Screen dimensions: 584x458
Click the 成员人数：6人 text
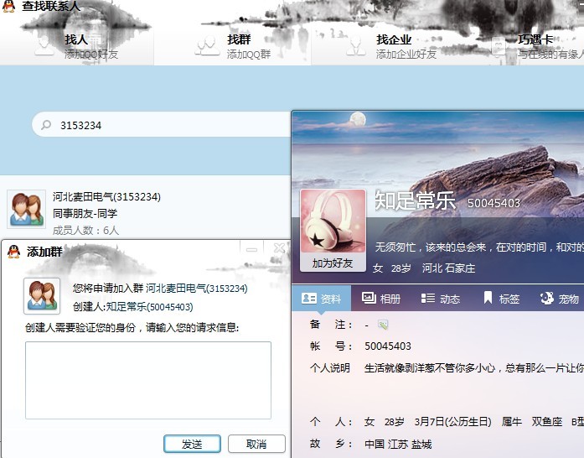[85, 230]
